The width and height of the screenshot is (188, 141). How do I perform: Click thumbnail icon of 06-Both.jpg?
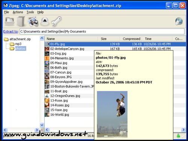point(47,68)
